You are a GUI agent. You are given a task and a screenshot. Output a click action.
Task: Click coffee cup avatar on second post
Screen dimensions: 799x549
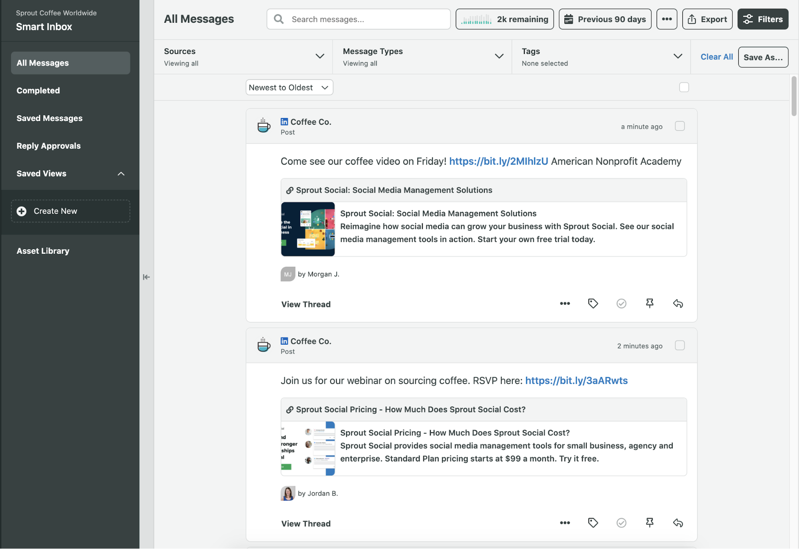click(264, 345)
